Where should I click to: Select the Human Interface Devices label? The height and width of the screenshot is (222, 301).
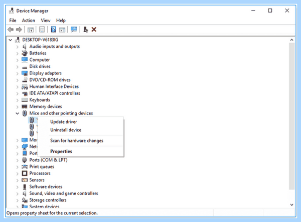point(54,86)
